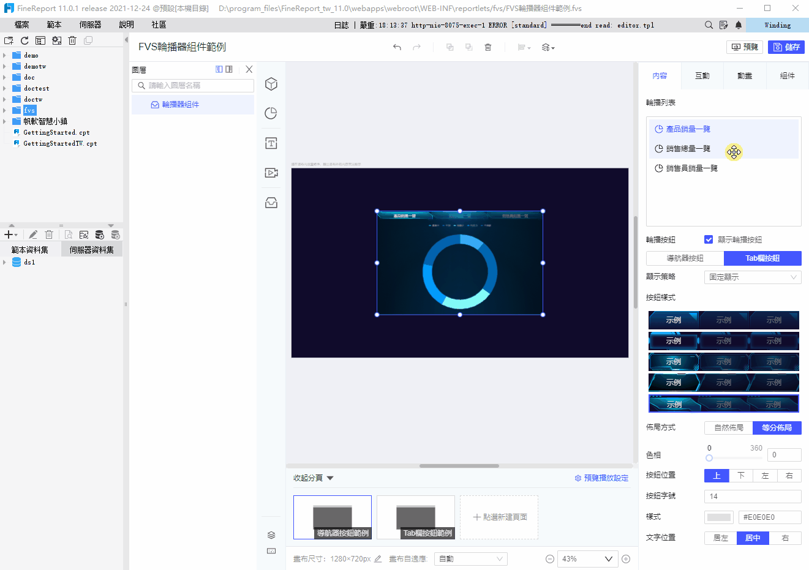The width and height of the screenshot is (809, 570).
Task: Switch to 伺服器資料集 tab
Action: [92, 250]
